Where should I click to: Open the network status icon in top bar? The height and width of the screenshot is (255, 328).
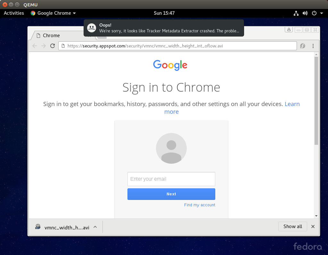[296, 13]
